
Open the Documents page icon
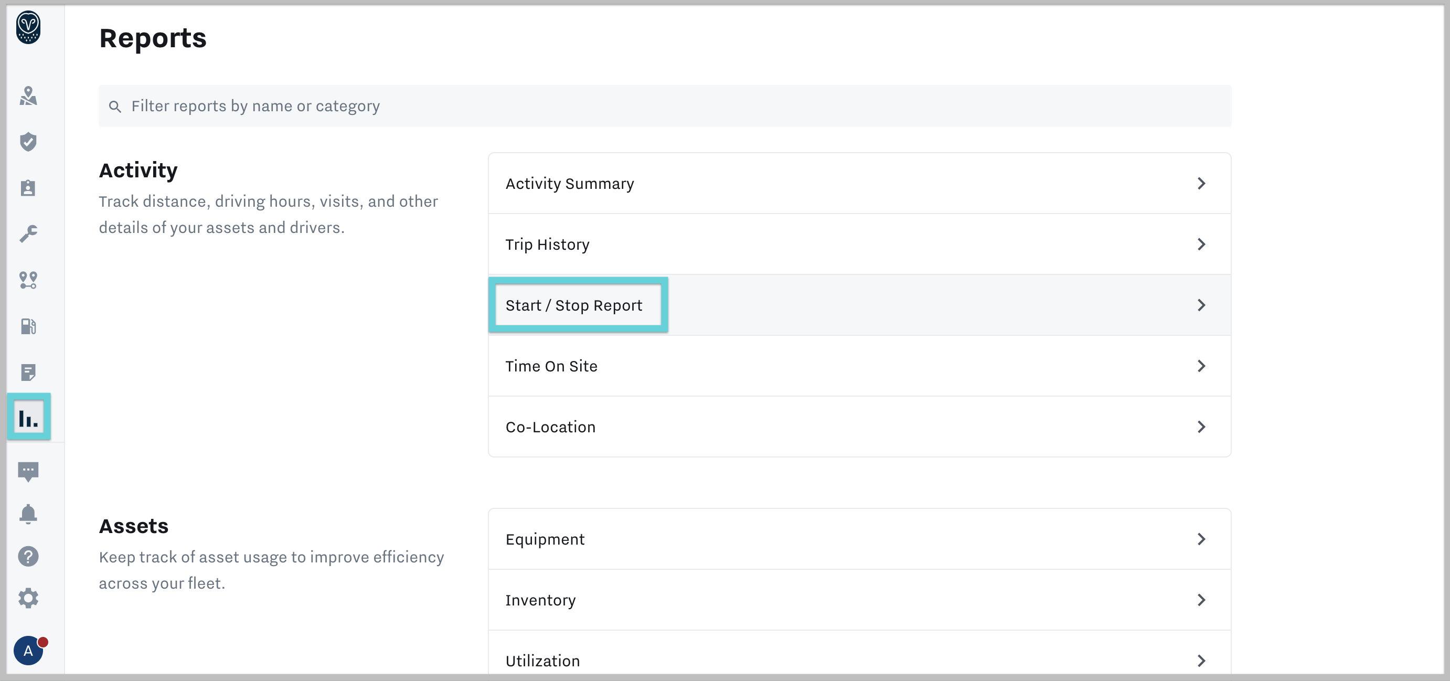(x=29, y=372)
